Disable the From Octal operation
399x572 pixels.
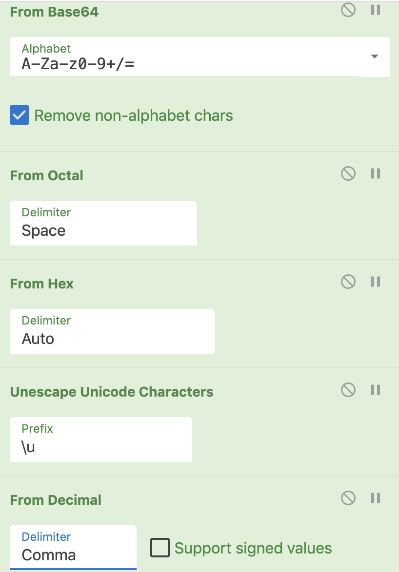tap(348, 173)
